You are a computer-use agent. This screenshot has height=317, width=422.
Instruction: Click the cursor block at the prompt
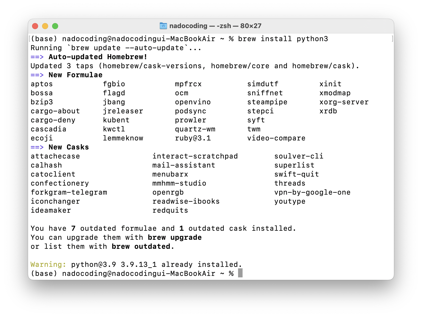(x=240, y=273)
